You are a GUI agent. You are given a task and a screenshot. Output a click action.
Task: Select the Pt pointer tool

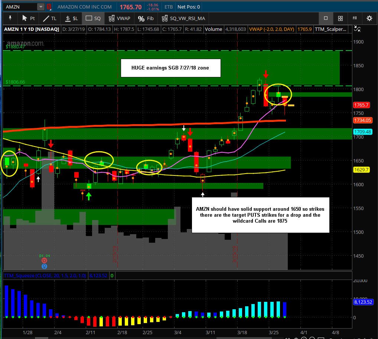pyautogui.click(x=28, y=18)
